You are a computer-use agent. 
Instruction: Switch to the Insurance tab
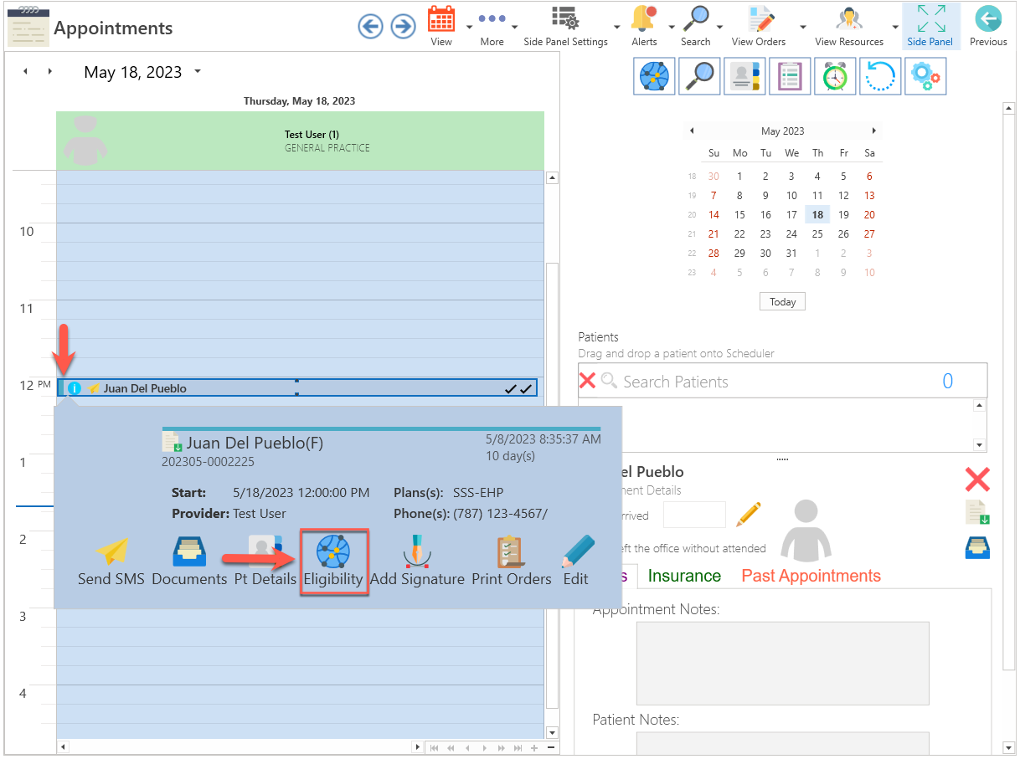point(684,576)
